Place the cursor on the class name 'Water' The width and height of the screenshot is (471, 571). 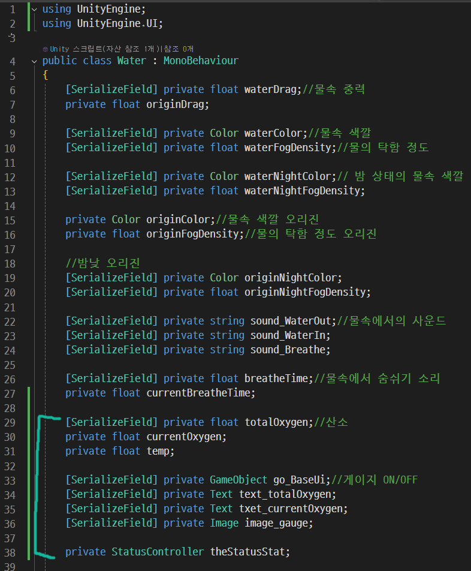click(131, 61)
